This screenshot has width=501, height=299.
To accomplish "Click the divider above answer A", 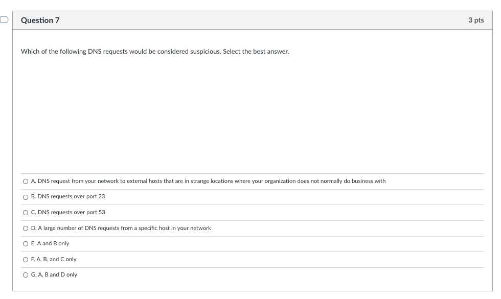I will [250, 173].
